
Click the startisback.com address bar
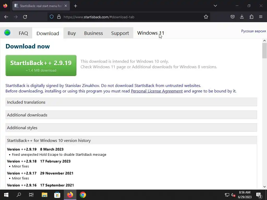(129, 17)
